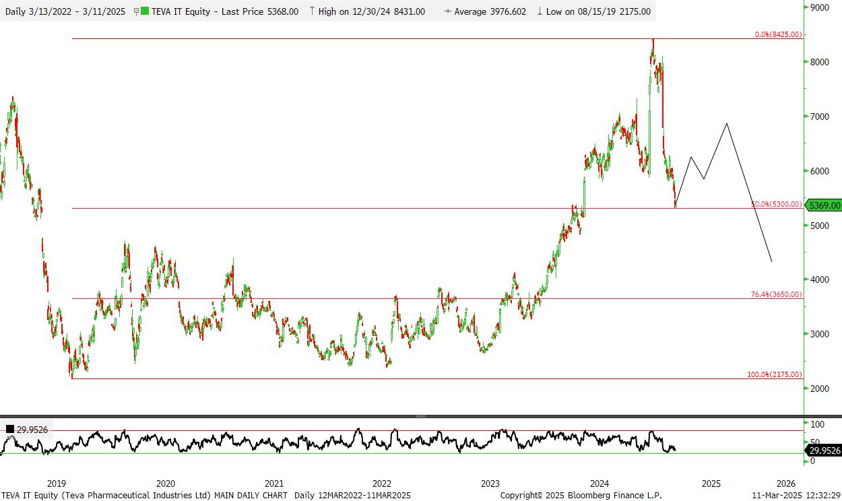Click the 2000 price axis label
The width and height of the screenshot is (842, 501).
(x=820, y=389)
